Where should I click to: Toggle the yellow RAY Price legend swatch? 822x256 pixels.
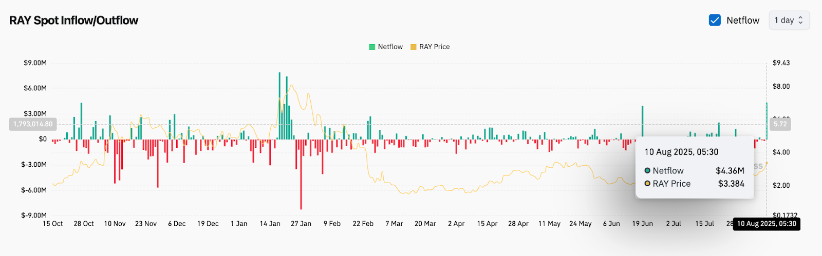pyautogui.click(x=413, y=47)
